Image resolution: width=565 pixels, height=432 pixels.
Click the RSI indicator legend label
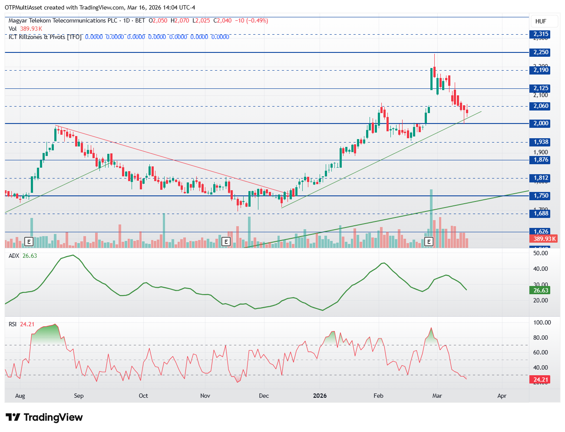click(x=13, y=324)
